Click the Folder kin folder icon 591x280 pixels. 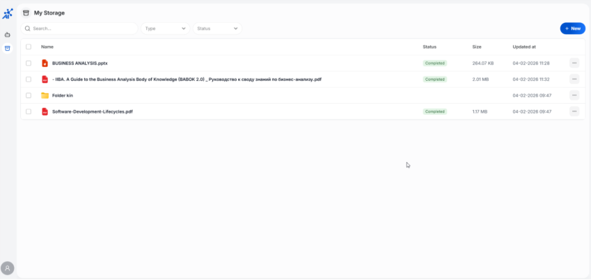(45, 95)
